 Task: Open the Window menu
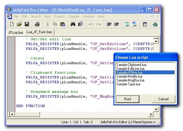point(88,16)
